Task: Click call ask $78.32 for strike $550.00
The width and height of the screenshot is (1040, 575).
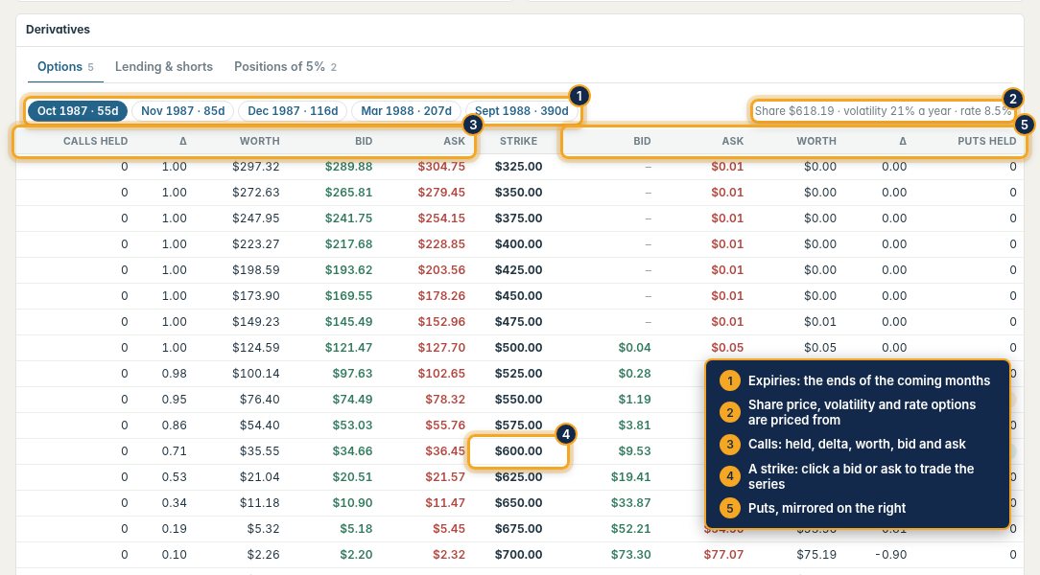Action: point(445,399)
